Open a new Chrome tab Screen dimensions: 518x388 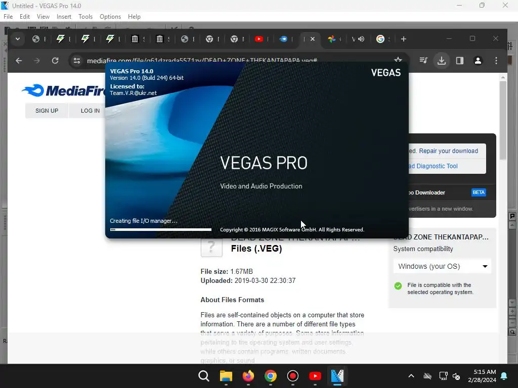(403, 39)
